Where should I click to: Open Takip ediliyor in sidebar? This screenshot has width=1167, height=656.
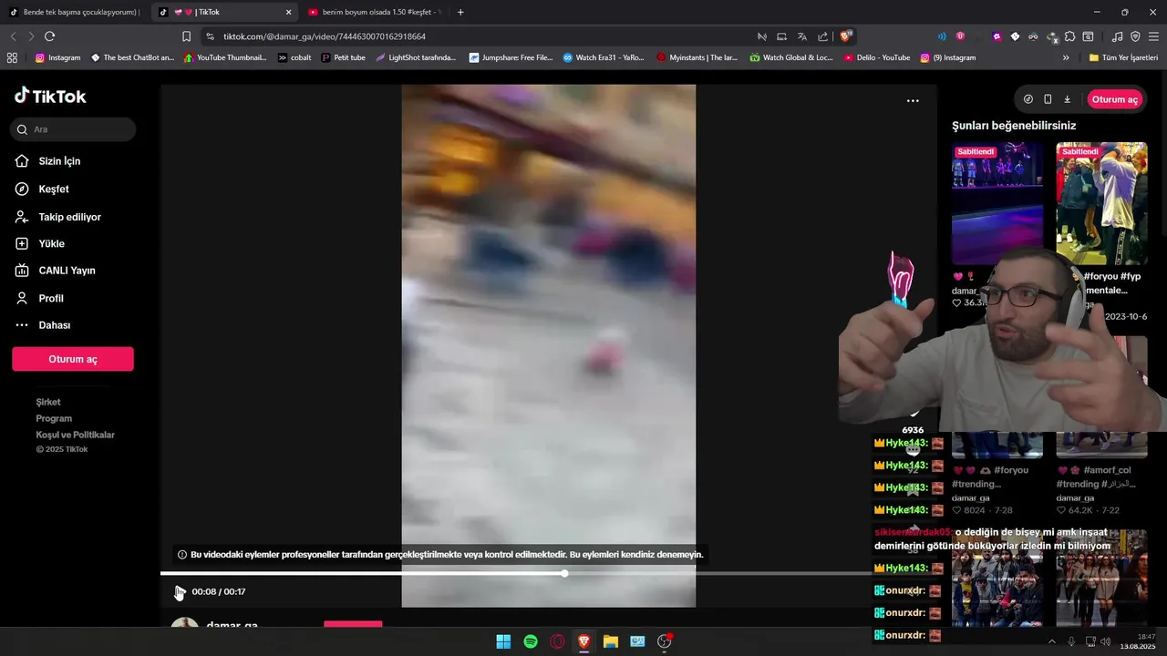tap(57, 217)
